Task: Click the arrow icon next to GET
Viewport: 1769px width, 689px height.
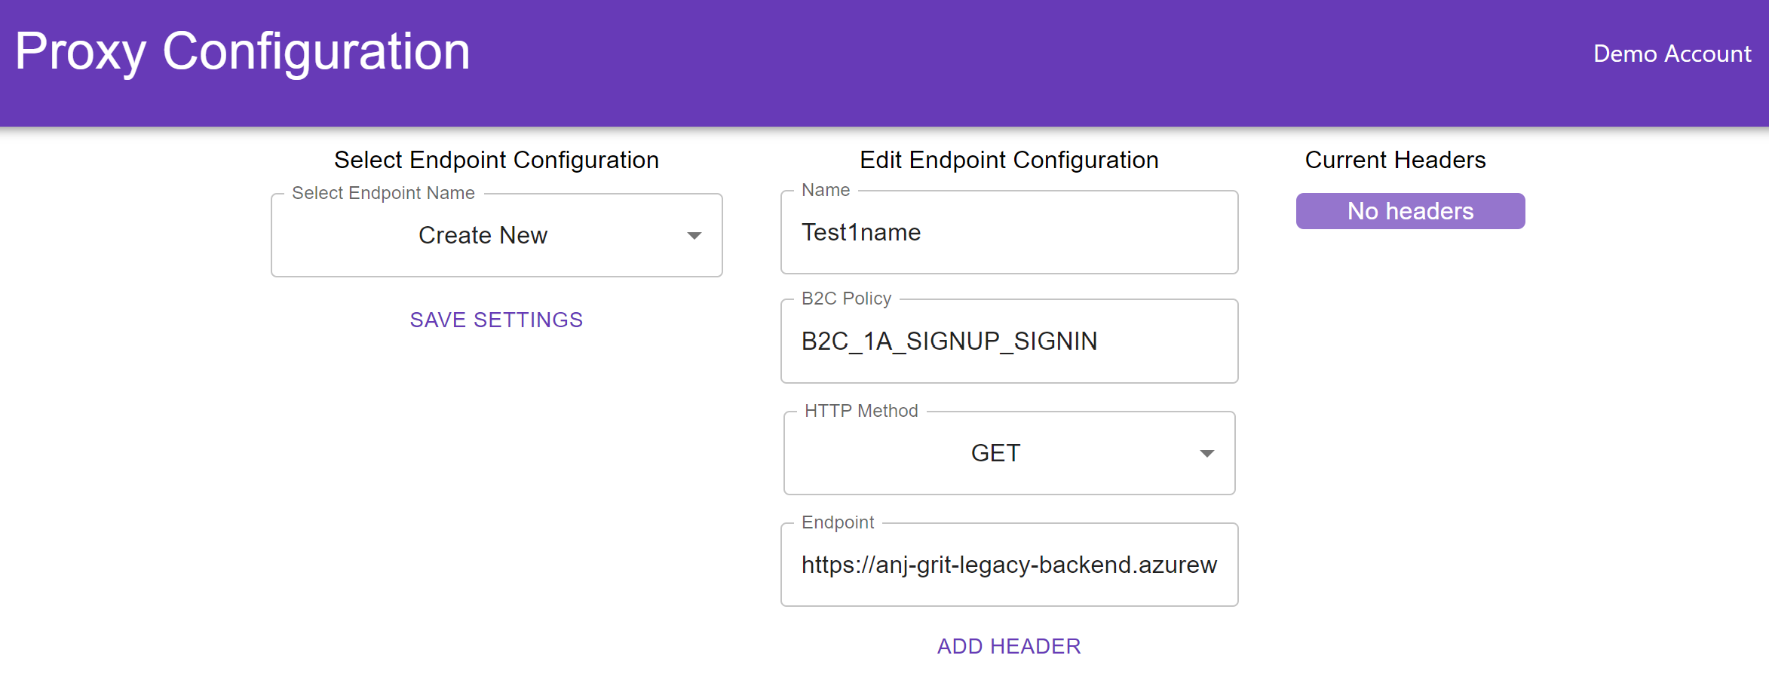Action: [1206, 454]
